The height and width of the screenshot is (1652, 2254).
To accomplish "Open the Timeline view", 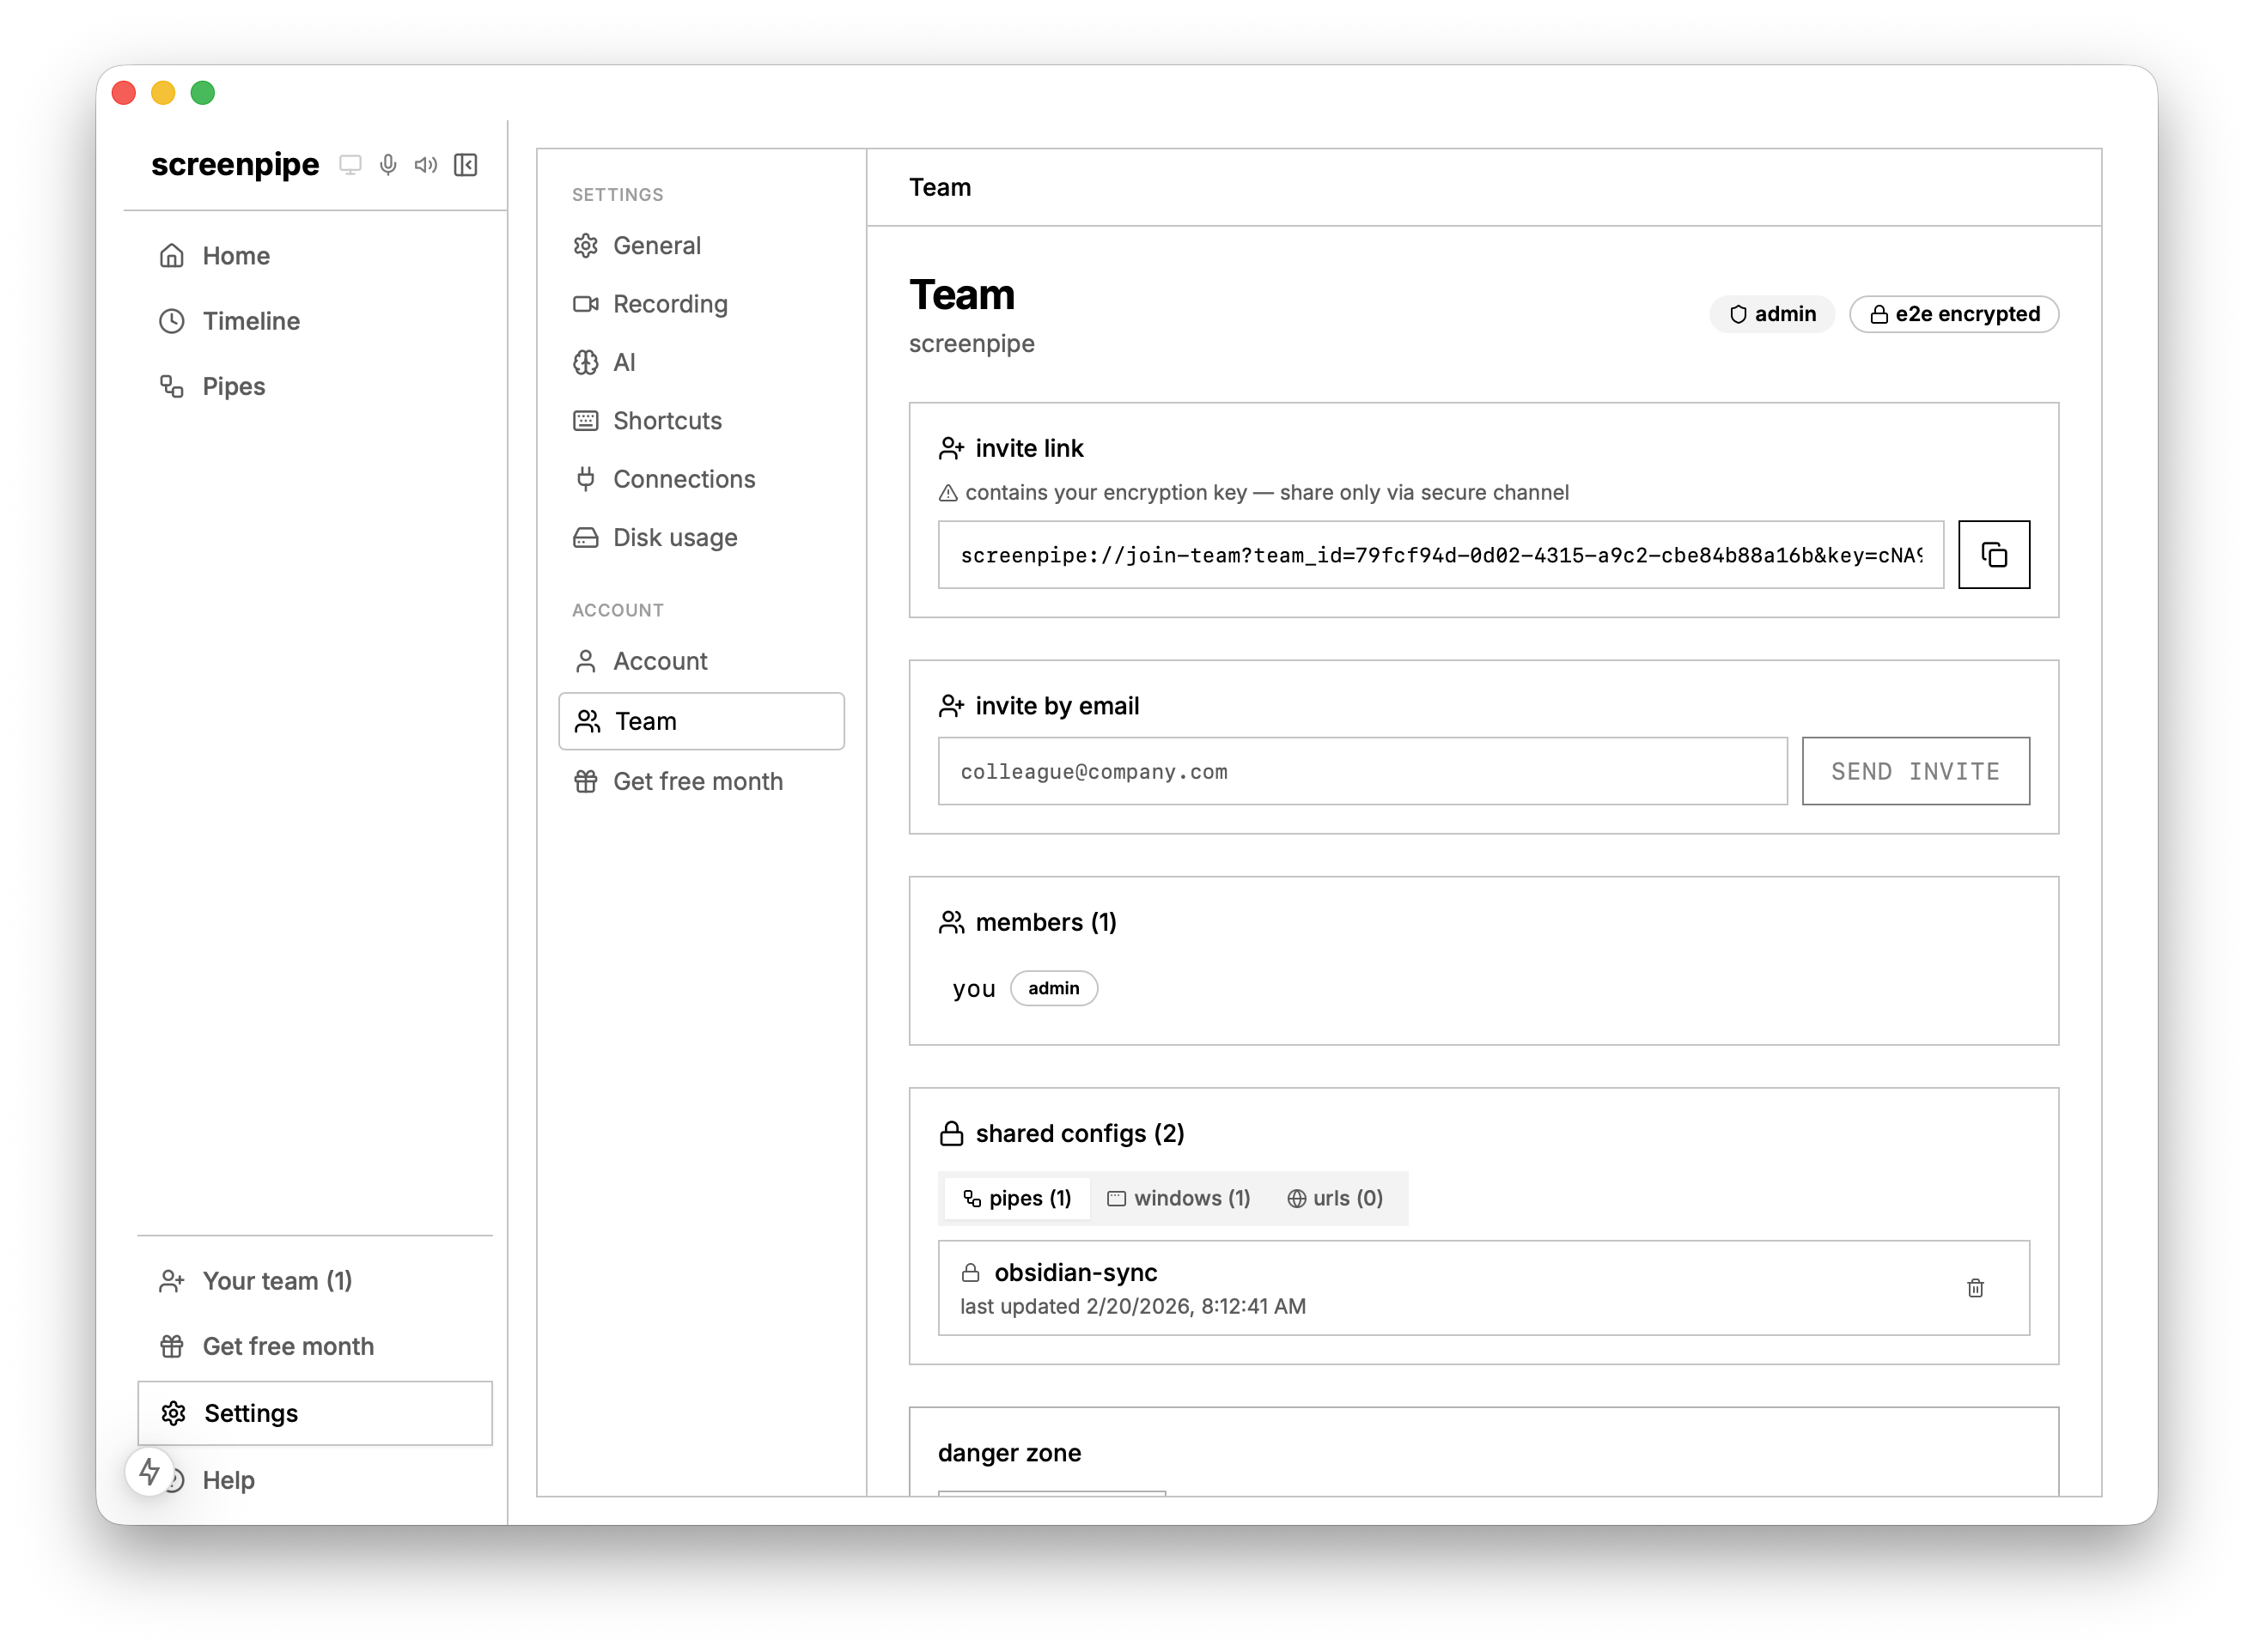I will [251, 321].
